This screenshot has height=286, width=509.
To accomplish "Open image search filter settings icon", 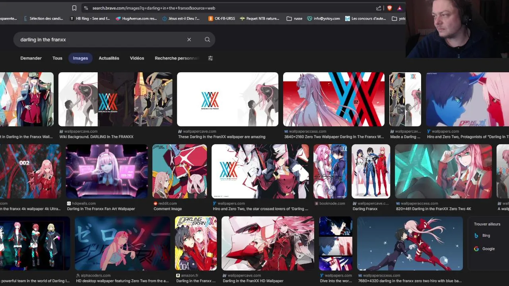I will (210, 58).
